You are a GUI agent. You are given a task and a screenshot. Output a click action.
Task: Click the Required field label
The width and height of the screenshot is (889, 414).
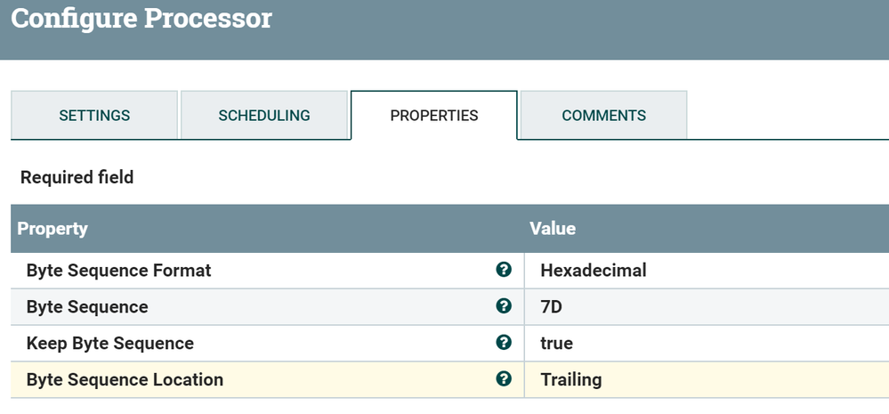(x=77, y=177)
